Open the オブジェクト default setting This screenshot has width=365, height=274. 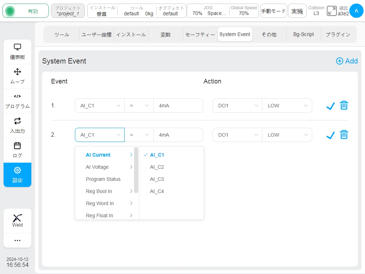[171, 11]
